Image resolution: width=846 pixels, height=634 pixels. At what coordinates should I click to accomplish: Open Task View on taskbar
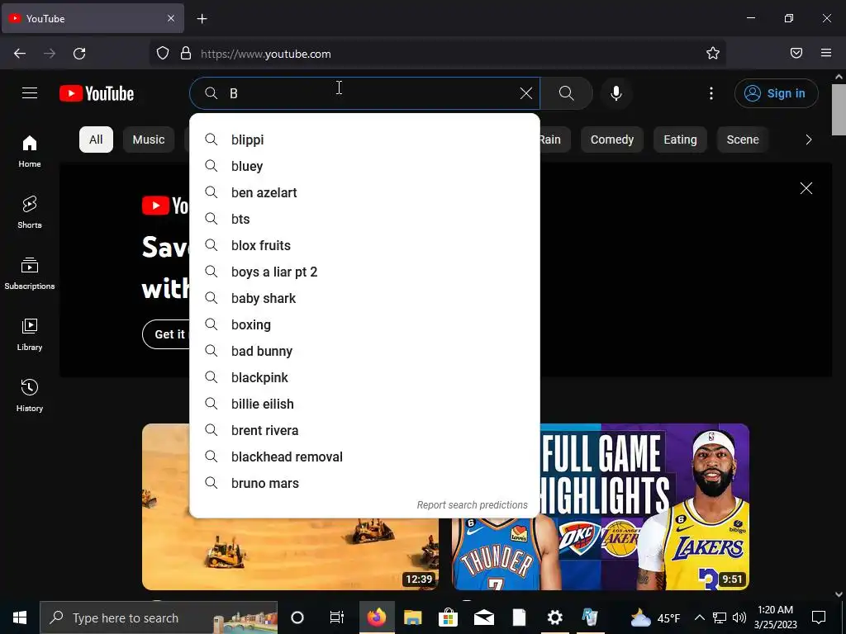click(337, 617)
